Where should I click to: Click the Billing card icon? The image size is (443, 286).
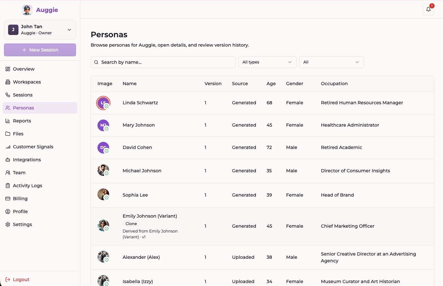(x=8, y=199)
